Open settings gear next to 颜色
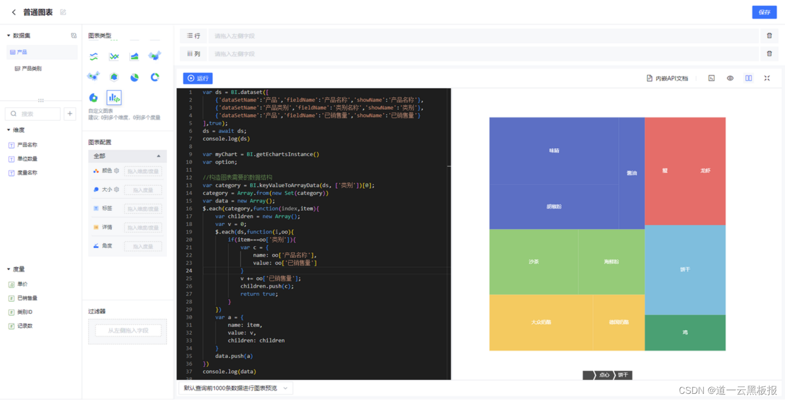 (116, 171)
